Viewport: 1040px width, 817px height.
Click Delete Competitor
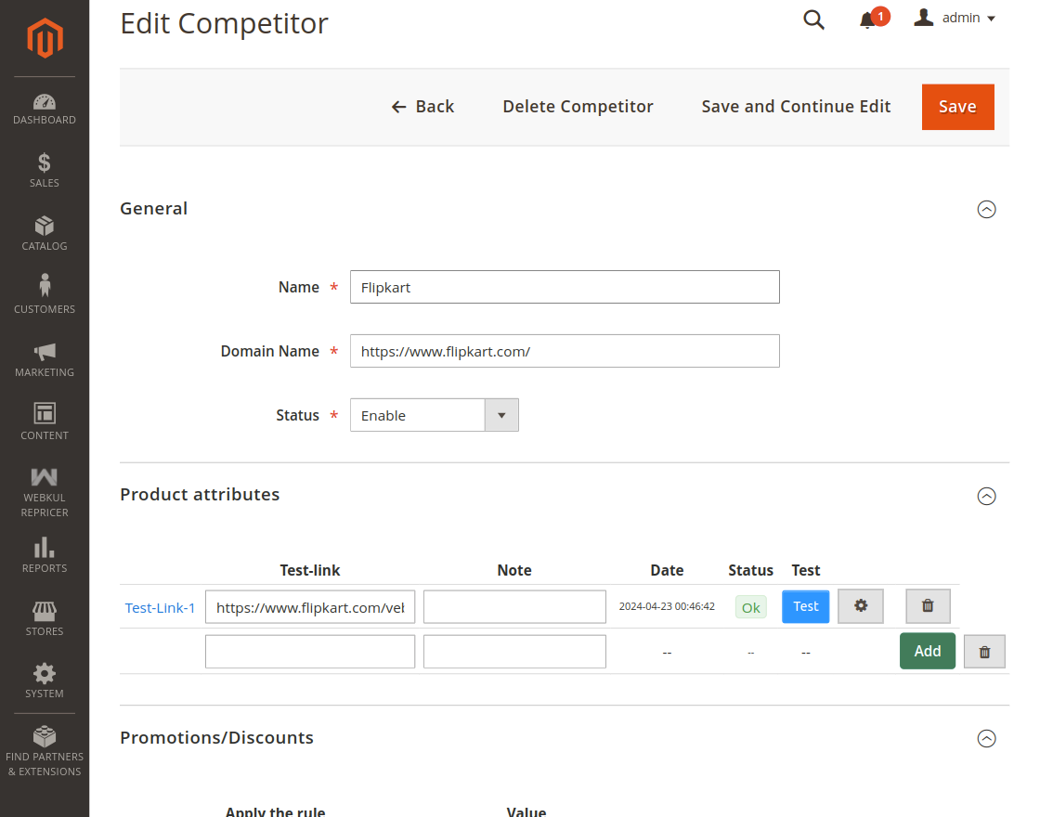click(578, 106)
